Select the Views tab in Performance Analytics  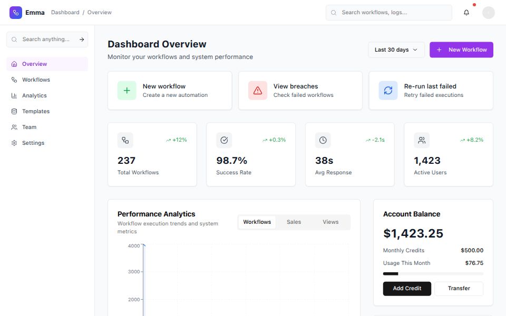[x=330, y=222]
